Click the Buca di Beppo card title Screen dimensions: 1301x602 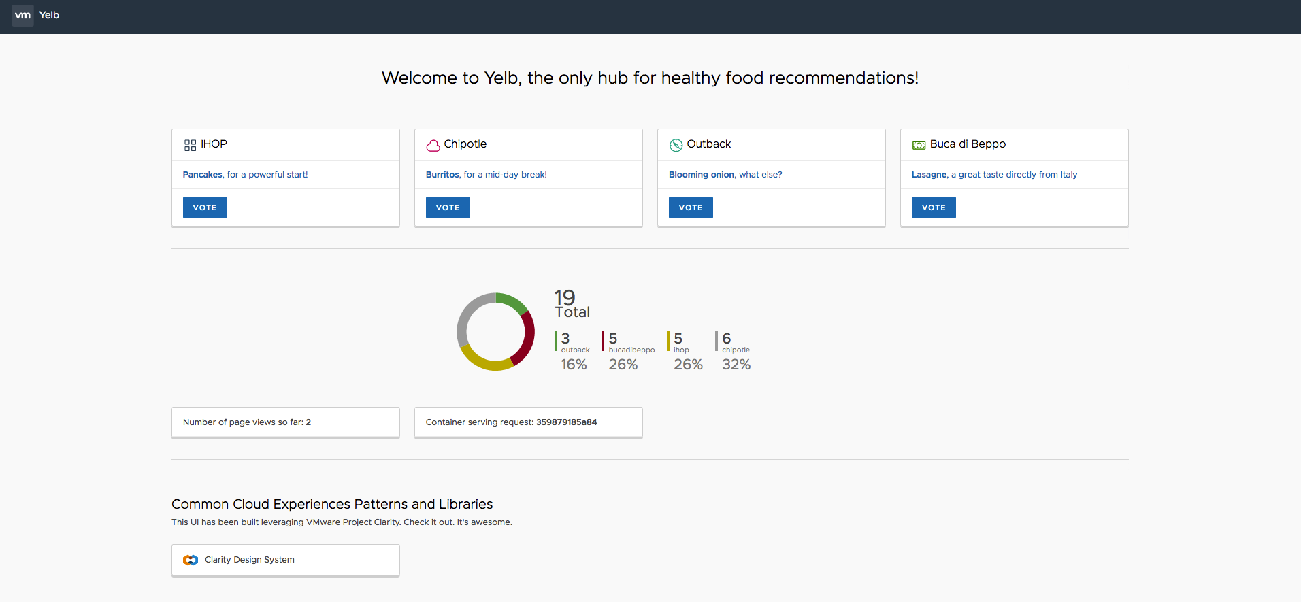click(x=968, y=144)
